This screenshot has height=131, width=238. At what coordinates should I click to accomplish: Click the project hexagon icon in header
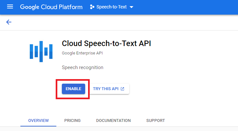coord(92,7)
